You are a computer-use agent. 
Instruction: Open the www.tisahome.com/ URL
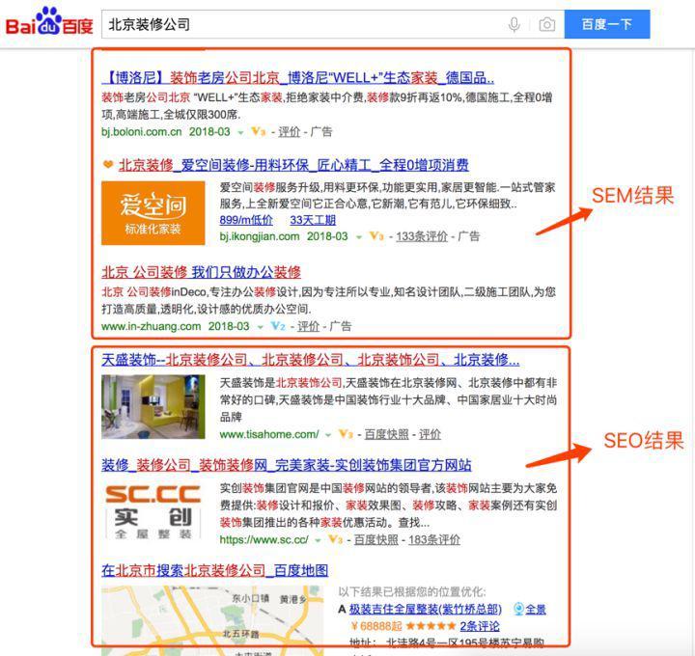point(269,434)
